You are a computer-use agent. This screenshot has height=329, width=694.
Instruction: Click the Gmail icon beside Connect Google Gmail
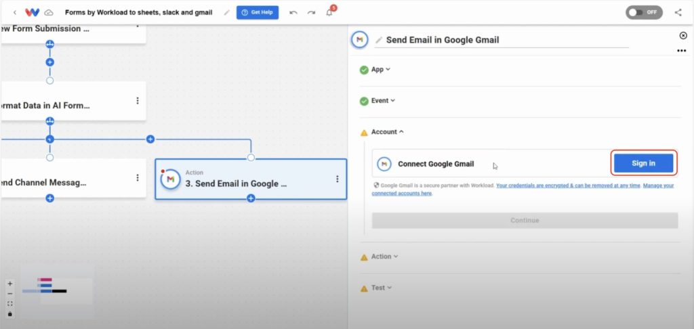click(384, 164)
